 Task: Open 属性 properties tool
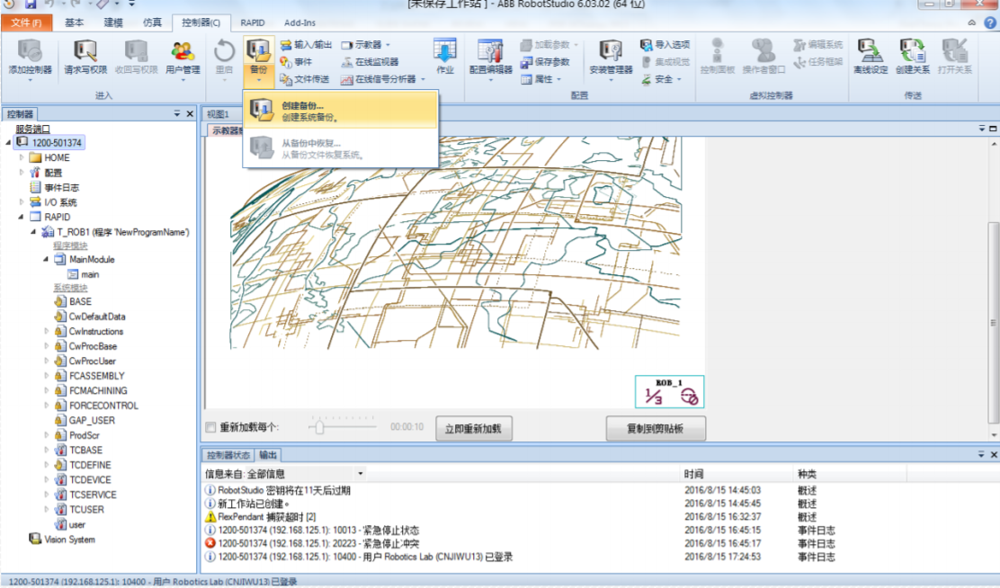coord(540,79)
